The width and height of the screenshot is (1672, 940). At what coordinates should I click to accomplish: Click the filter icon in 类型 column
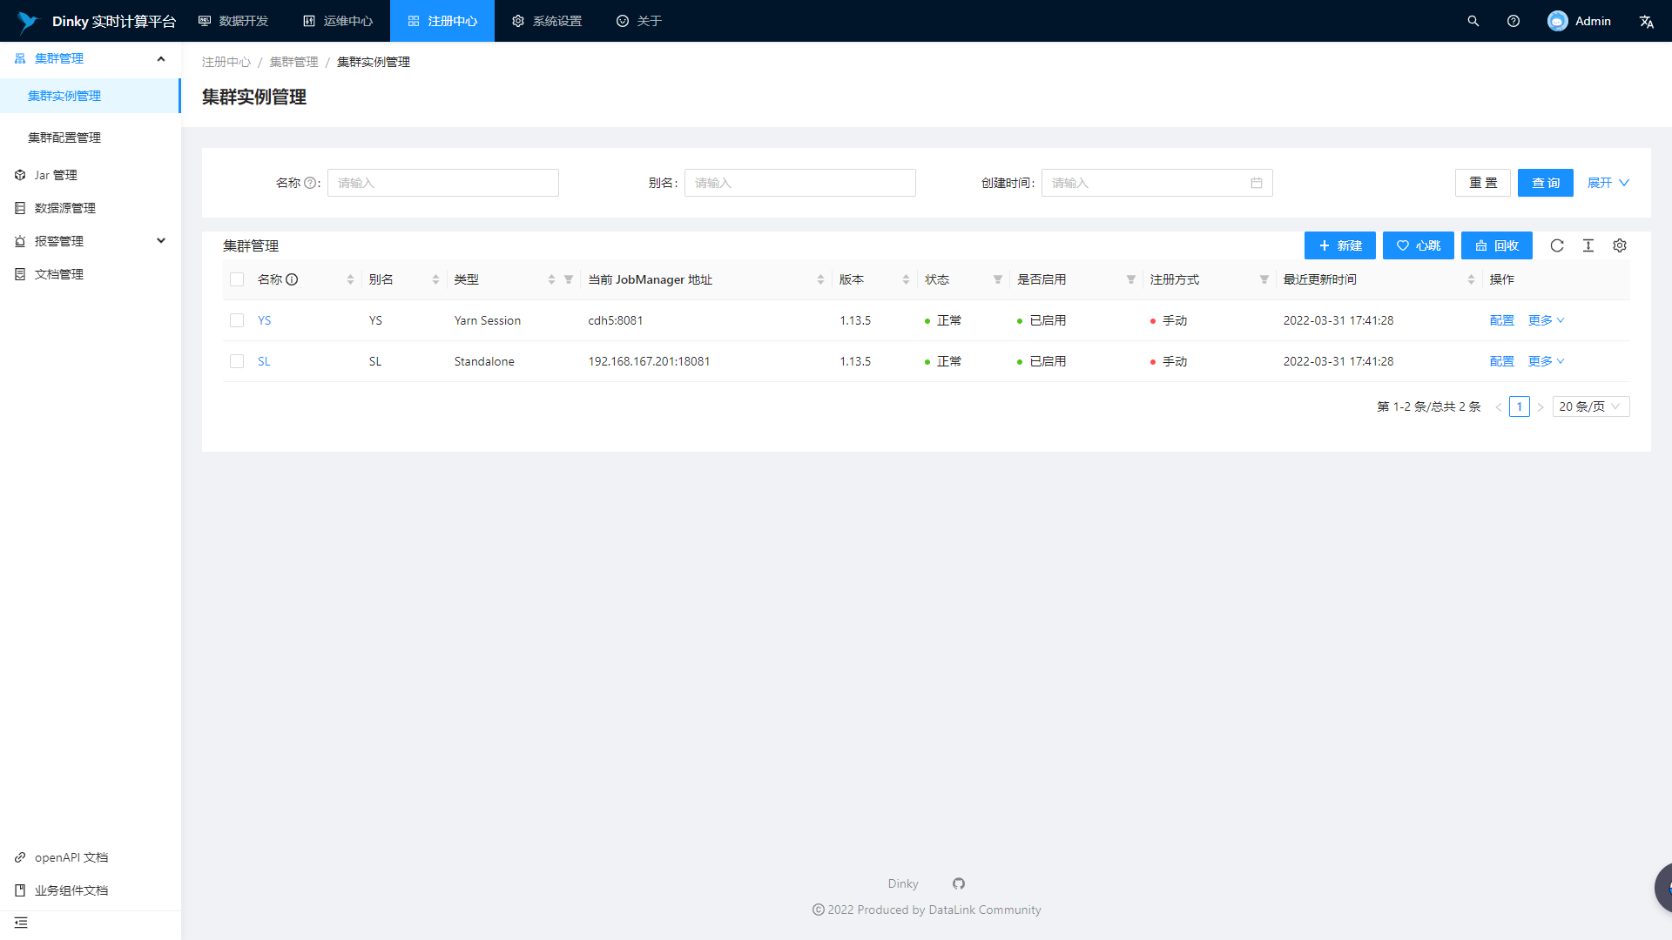click(x=569, y=279)
